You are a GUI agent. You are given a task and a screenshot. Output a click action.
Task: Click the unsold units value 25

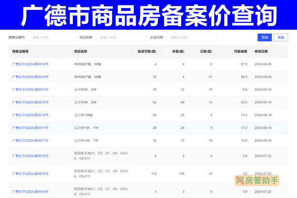pyautogui.click(x=182, y=115)
